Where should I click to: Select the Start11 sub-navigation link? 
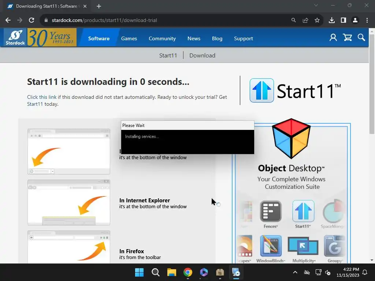click(168, 56)
